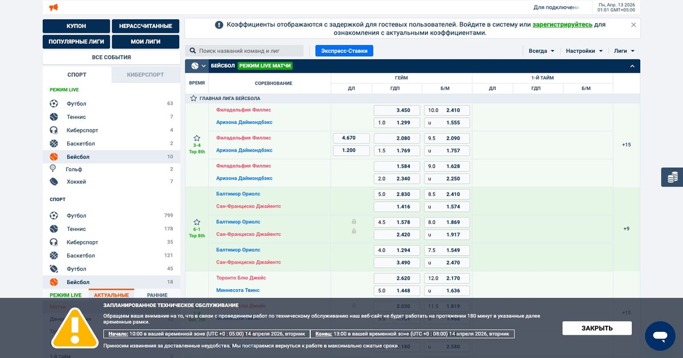Click the info icon in notice banner
The image size is (683, 358).
pyautogui.click(x=219, y=25)
